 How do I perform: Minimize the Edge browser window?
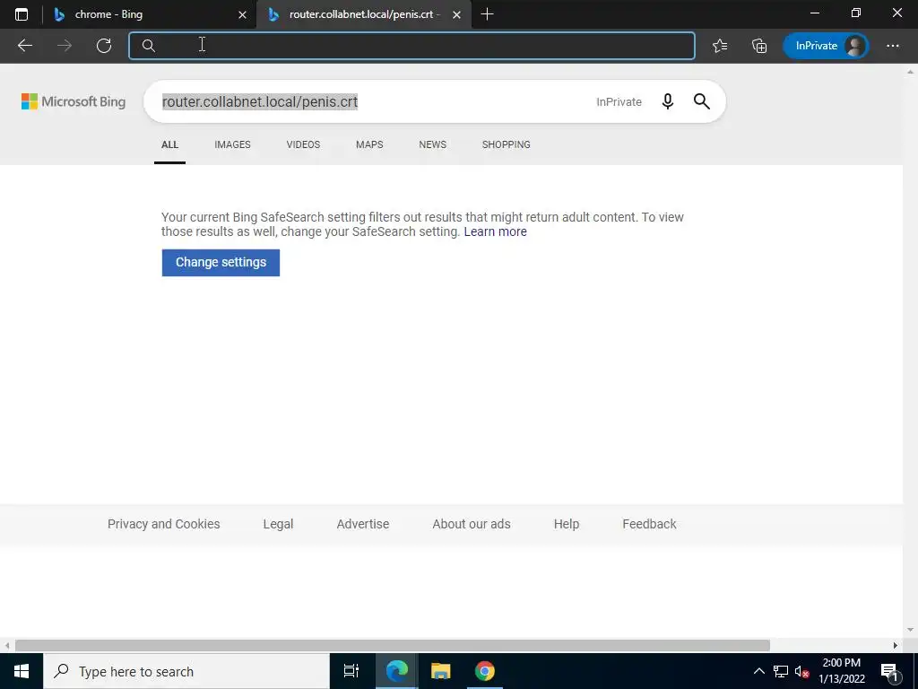coord(815,13)
